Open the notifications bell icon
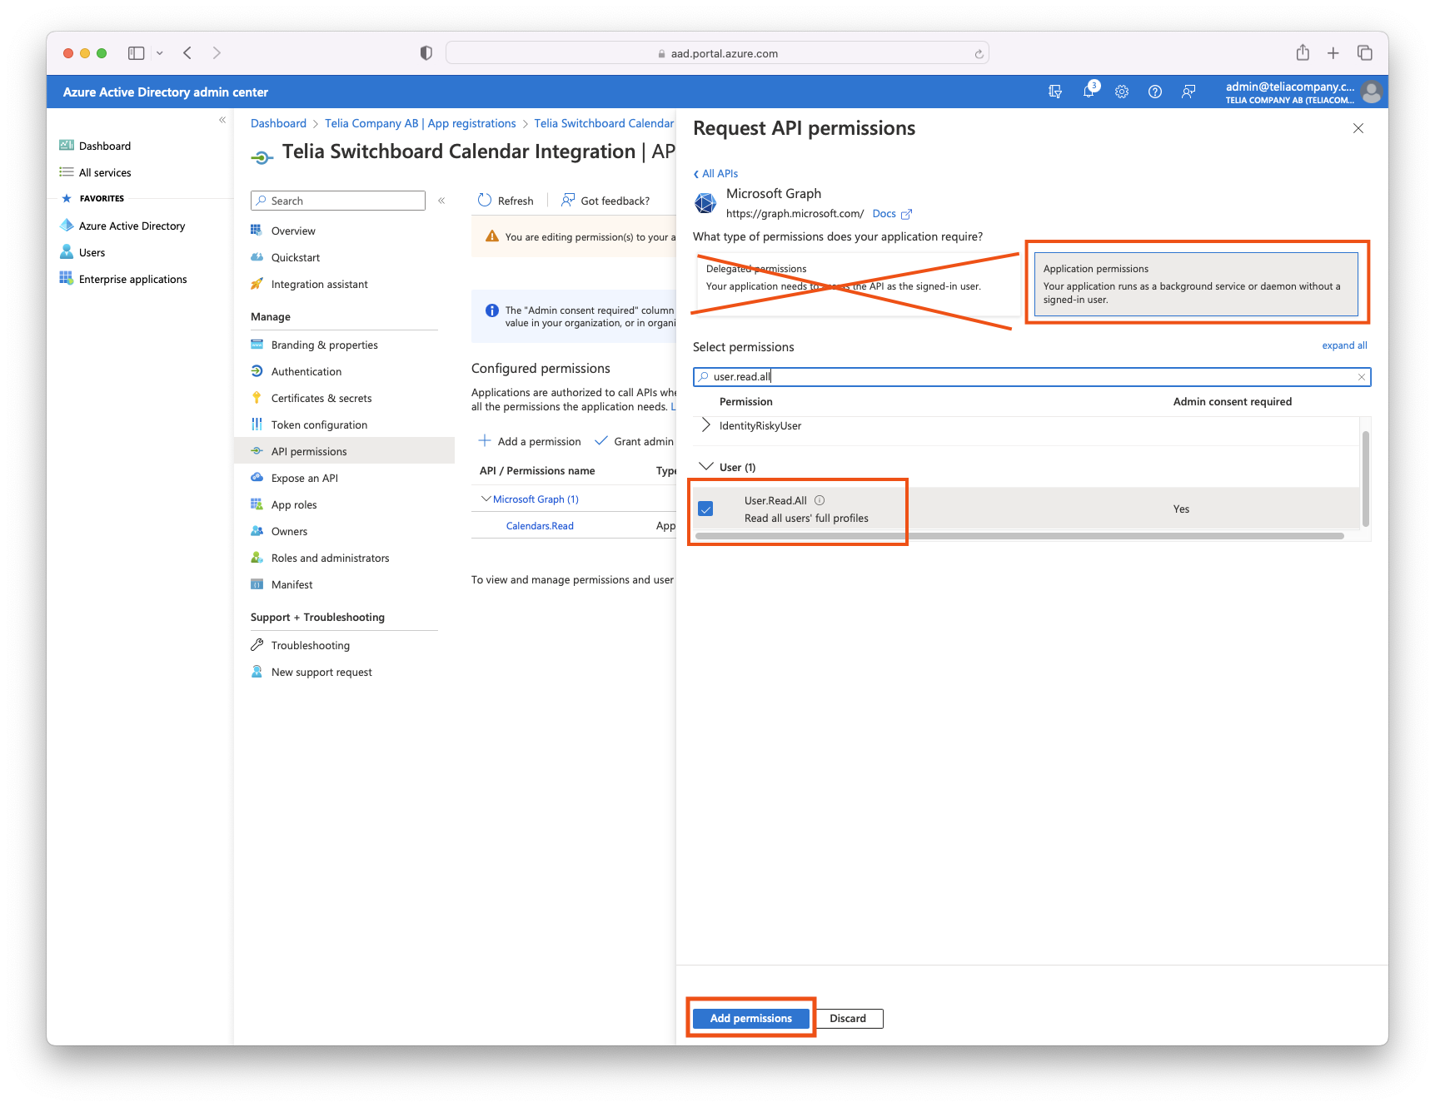Screen dimensions: 1435x1107 pyautogui.click(x=1089, y=92)
